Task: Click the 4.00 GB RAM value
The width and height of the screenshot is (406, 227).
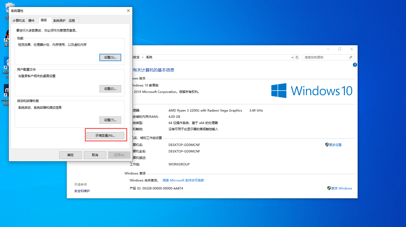Action: click(174, 117)
